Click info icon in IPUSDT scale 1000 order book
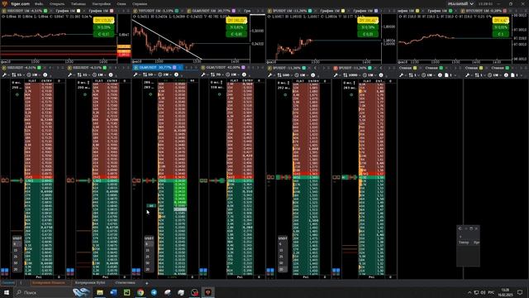The image size is (529, 298). [x=381, y=74]
